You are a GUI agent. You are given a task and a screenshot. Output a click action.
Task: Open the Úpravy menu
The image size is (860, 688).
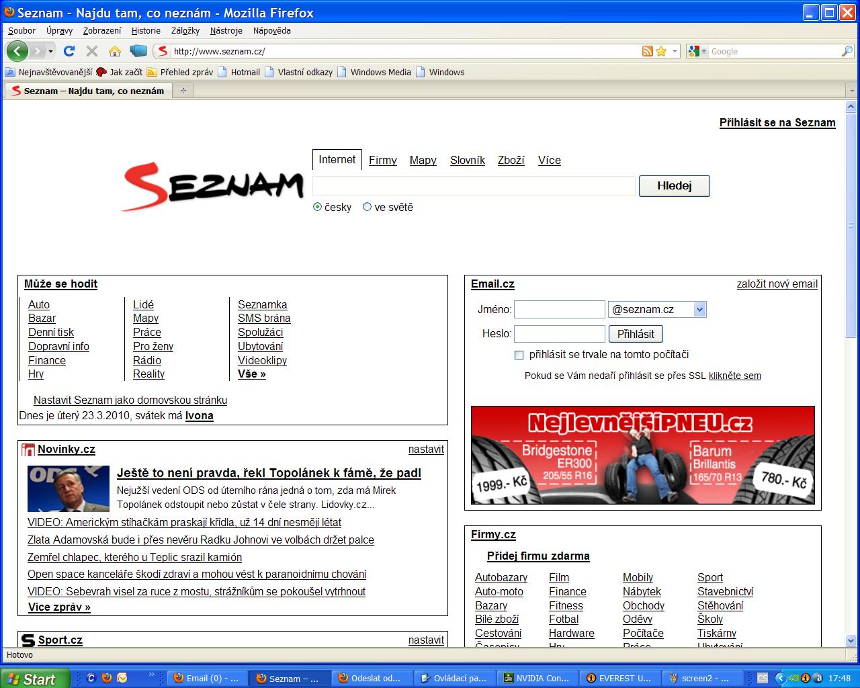pyautogui.click(x=60, y=30)
